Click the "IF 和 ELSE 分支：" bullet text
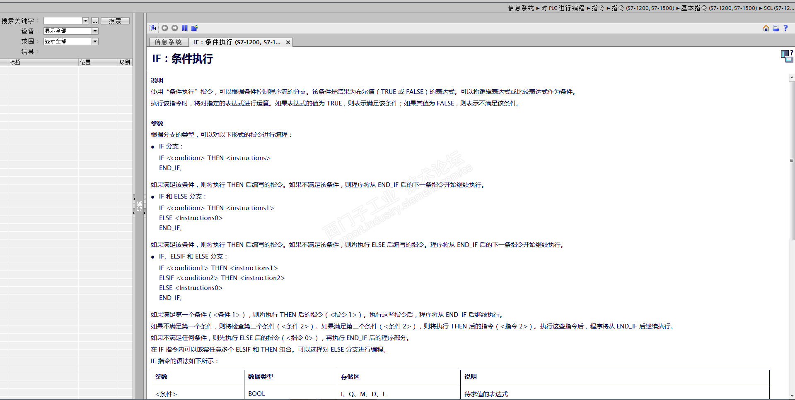The width and height of the screenshot is (795, 400). (183, 196)
